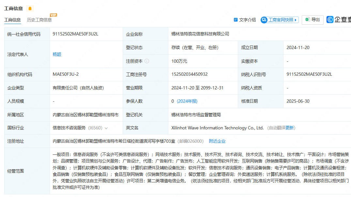The width and height of the screenshot is (351, 197).
Task: Click the VIP badge above 历史工商信息
Action: pos(53,15)
